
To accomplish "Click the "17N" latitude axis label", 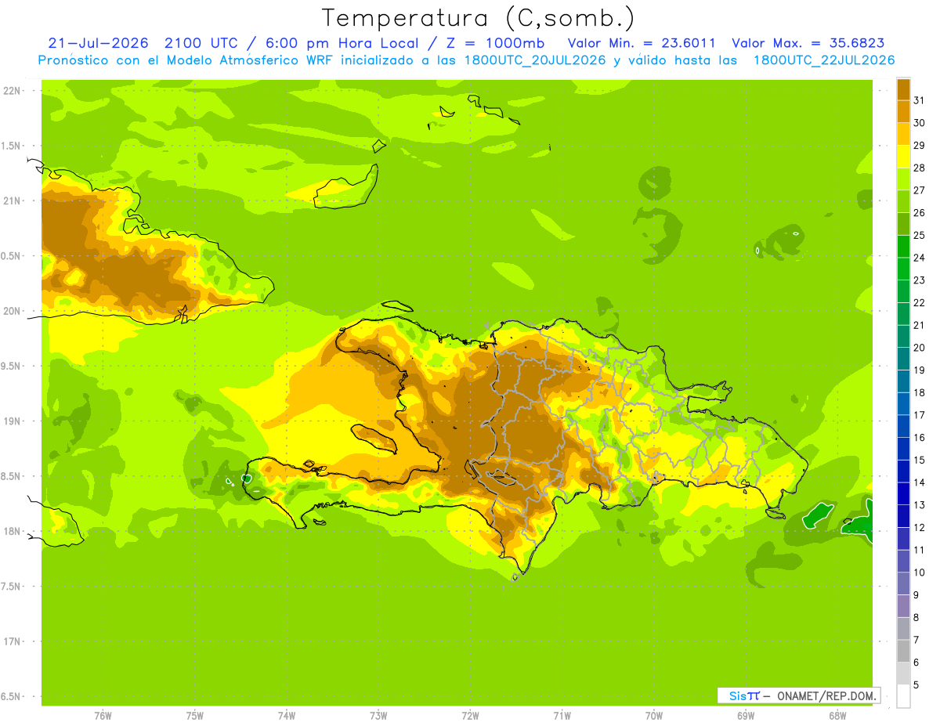I will click(12, 641).
